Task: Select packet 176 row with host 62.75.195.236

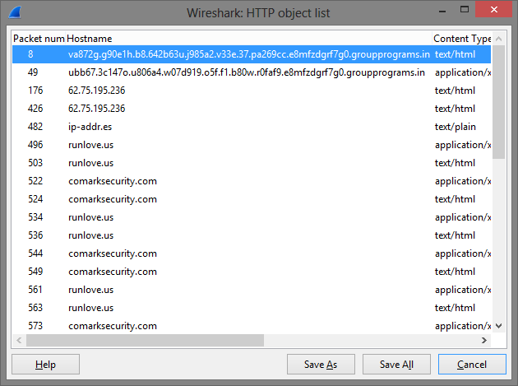Action: (252, 91)
